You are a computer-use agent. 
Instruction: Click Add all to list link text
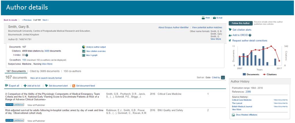click(34, 86)
